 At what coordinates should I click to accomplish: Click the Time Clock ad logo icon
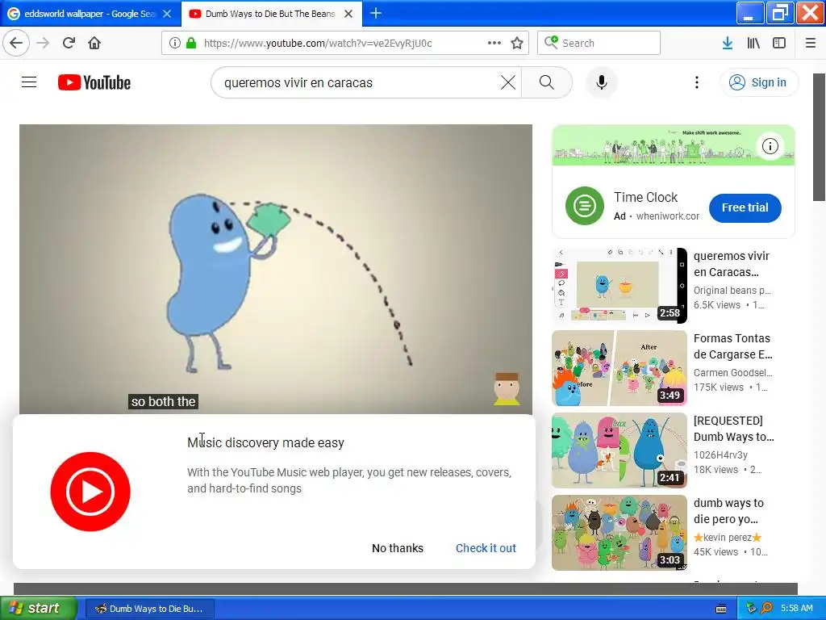click(584, 206)
